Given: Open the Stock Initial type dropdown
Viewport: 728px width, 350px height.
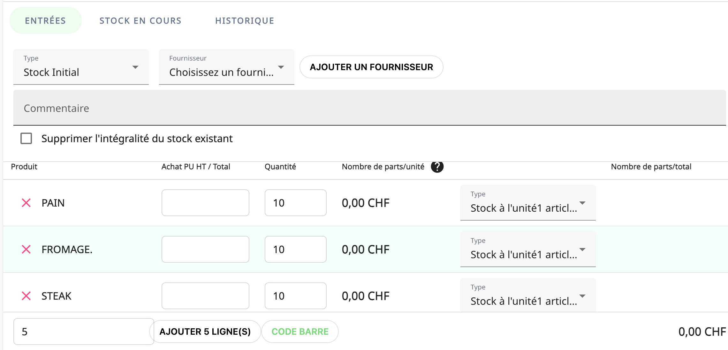Looking at the screenshot, I should click(81, 67).
